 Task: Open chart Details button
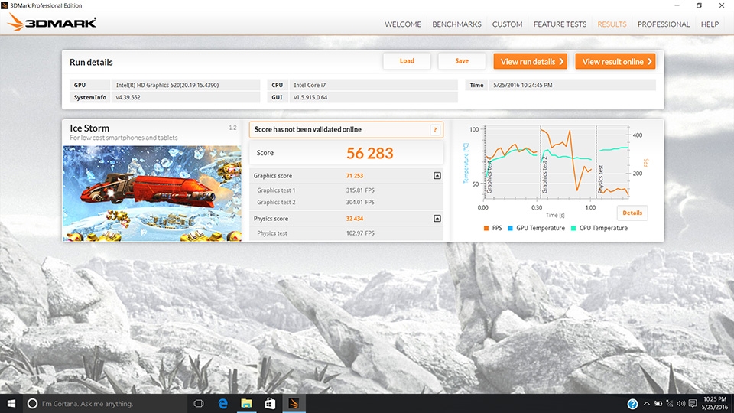632,213
